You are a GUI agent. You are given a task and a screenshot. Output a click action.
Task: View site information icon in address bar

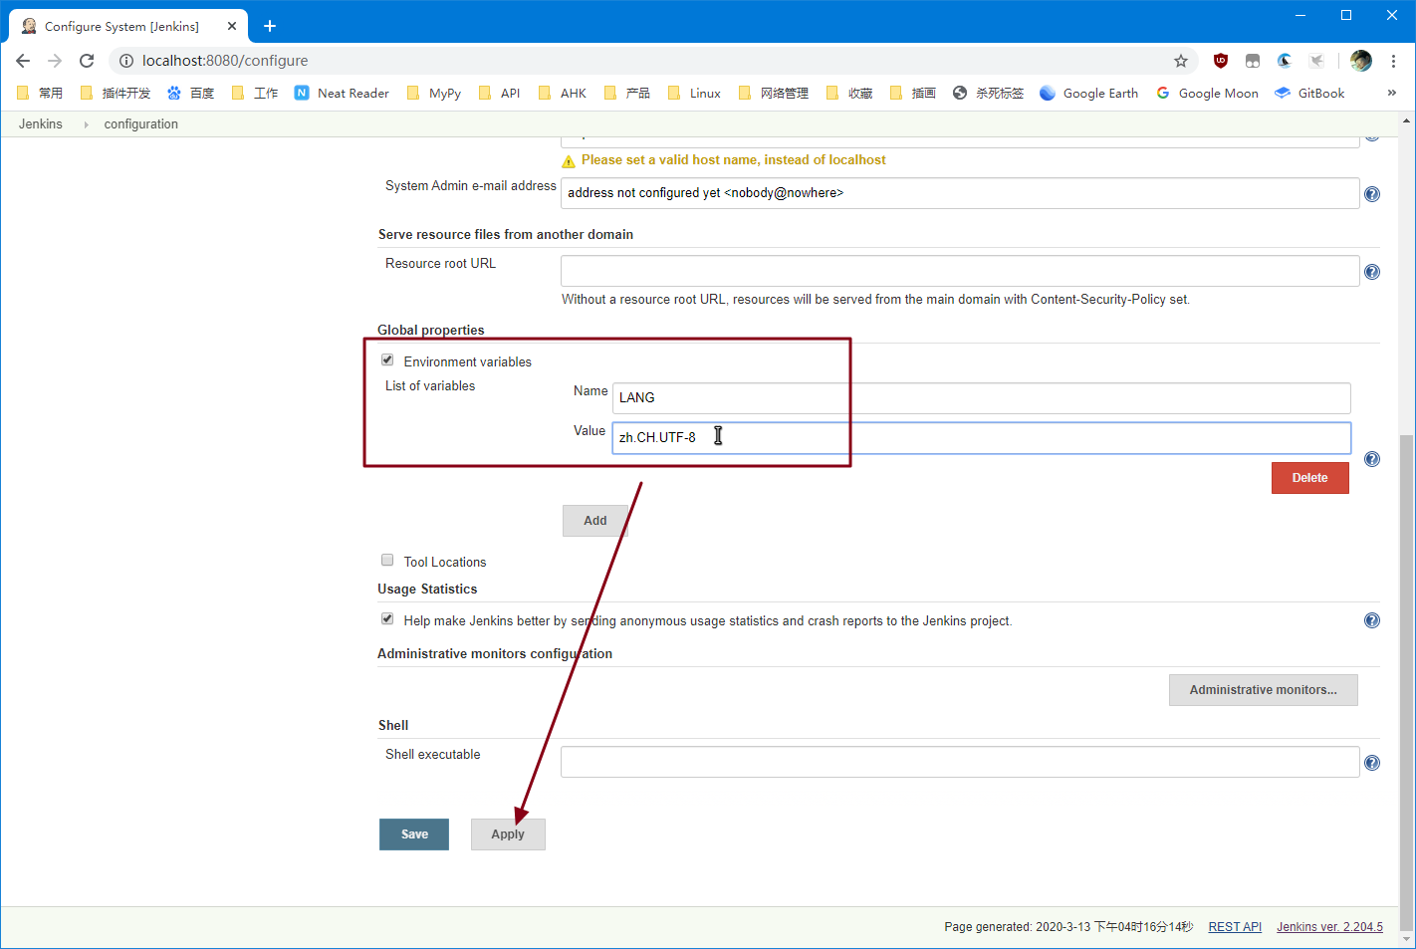pyautogui.click(x=126, y=61)
